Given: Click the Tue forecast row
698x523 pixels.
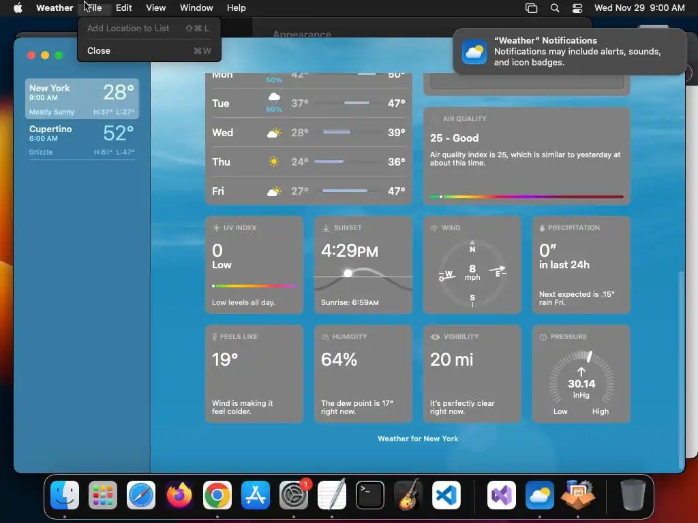Looking at the screenshot, I should pos(309,104).
